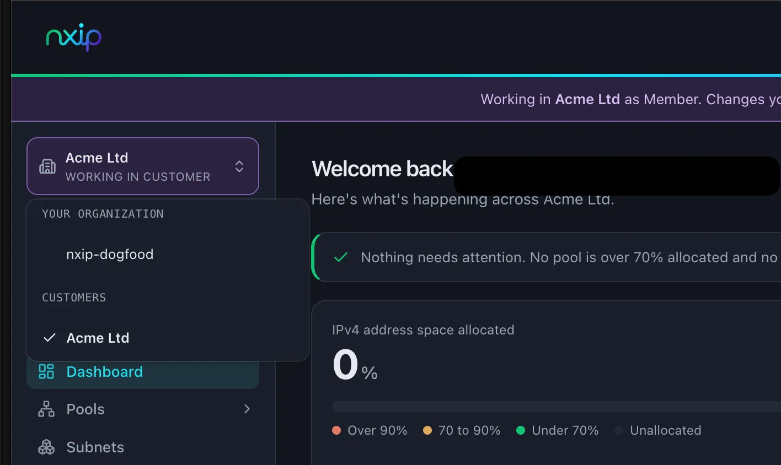The height and width of the screenshot is (465, 781).
Task: Click the Pools network icon
Action: click(x=46, y=409)
